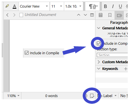Go to the previous document with up arrow
The width and height of the screenshot is (130, 106).
79,15
